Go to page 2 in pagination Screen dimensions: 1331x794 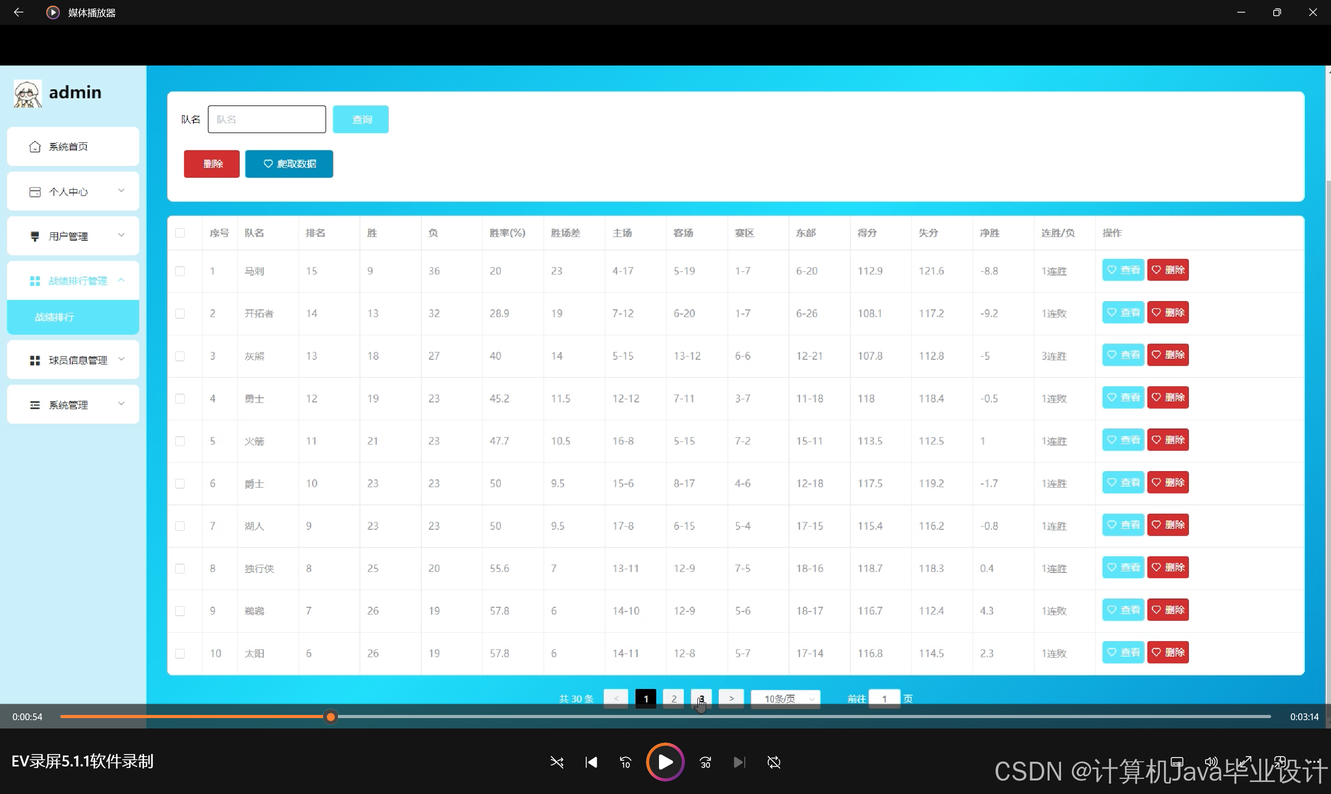coord(673,698)
